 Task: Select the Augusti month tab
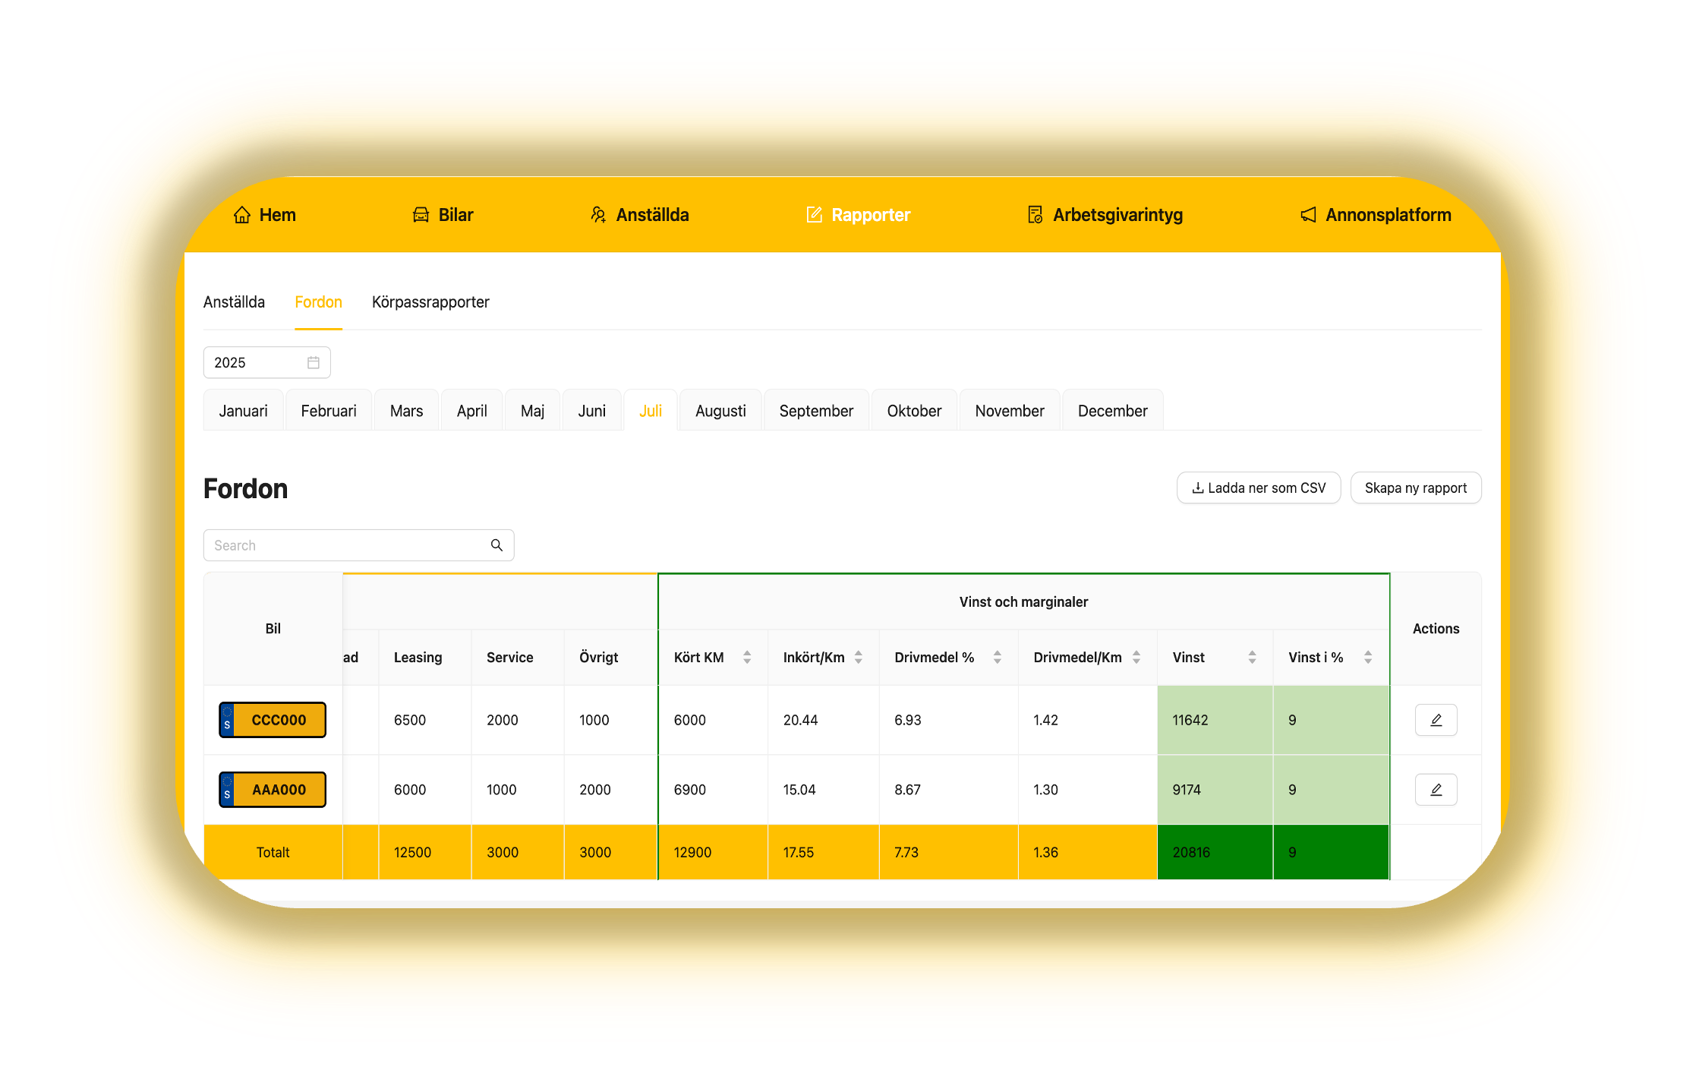click(x=720, y=411)
